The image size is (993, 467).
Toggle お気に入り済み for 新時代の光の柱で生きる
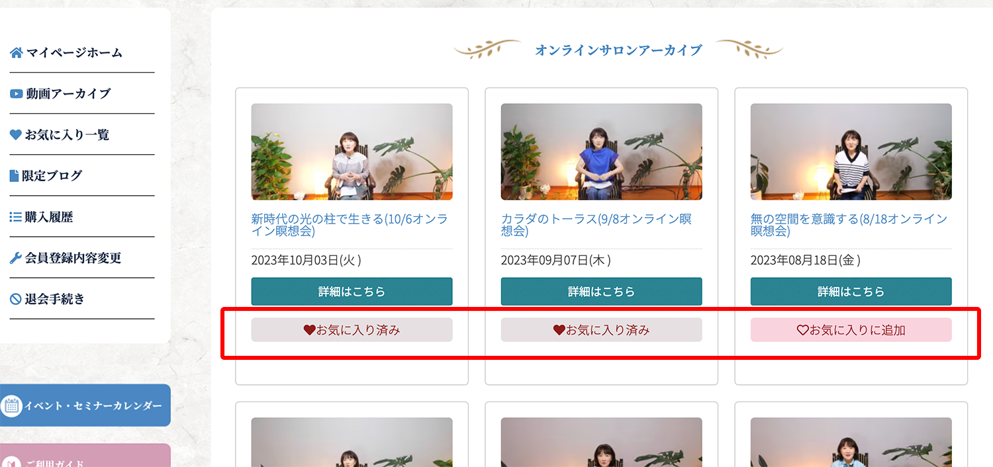pyautogui.click(x=352, y=329)
